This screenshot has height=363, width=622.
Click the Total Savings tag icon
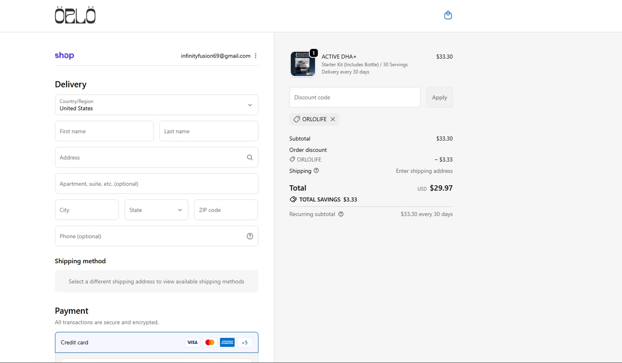[x=293, y=200]
